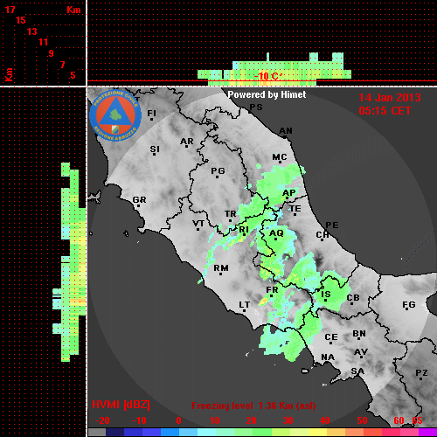The image size is (437, 437).
Task: Select the IS city label
Action: pyautogui.click(x=326, y=295)
